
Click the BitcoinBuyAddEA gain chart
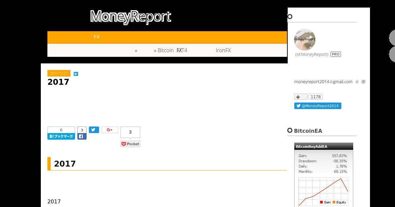[x=323, y=192]
